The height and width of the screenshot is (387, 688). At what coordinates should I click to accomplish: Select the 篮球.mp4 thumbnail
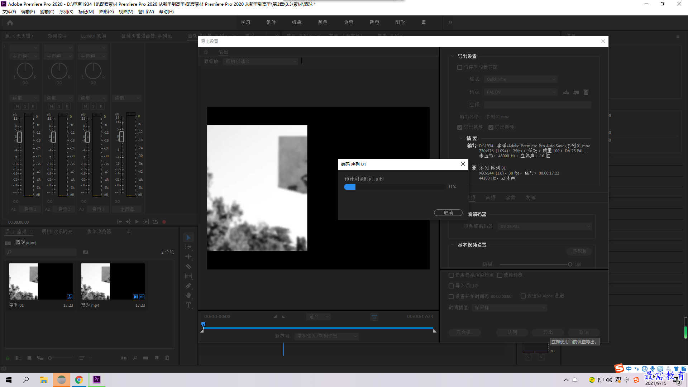[113, 282]
